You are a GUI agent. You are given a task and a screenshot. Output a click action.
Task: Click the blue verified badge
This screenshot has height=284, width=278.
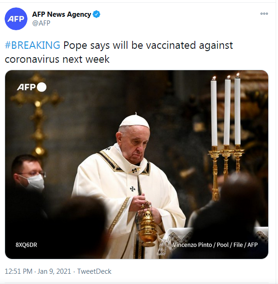(97, 14)
